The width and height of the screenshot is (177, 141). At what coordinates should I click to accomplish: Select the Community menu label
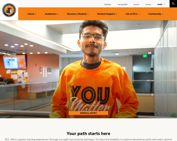155,14
